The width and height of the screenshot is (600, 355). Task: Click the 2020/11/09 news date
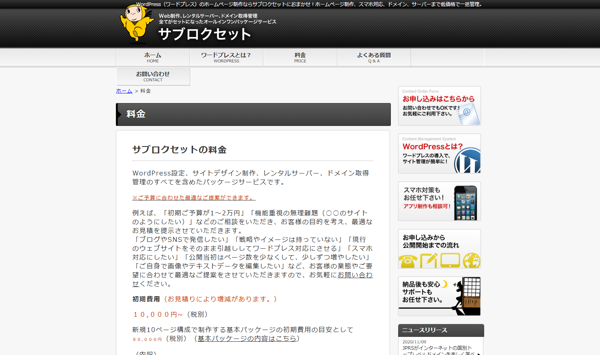(414, 342)
